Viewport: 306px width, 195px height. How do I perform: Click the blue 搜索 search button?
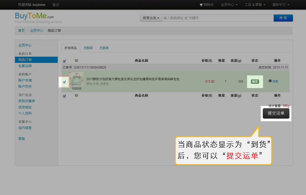(x=283, y=18)
